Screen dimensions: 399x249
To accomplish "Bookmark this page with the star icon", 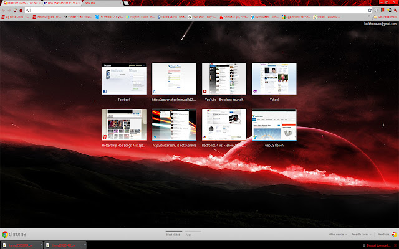I will tap(370, 10).
